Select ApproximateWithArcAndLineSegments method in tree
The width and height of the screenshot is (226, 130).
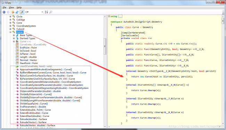coord(46,70)
